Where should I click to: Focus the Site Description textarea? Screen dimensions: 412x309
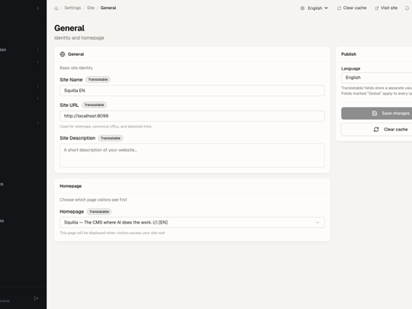192,156
